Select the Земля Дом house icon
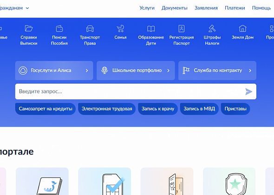Viewport: 274px width, 195px height. 242,28
